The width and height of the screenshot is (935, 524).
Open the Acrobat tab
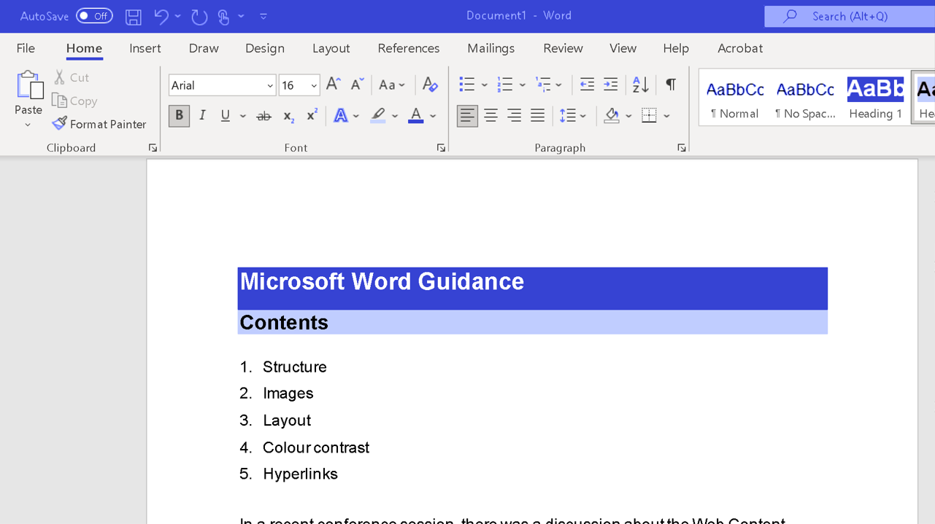pos(740,48)
